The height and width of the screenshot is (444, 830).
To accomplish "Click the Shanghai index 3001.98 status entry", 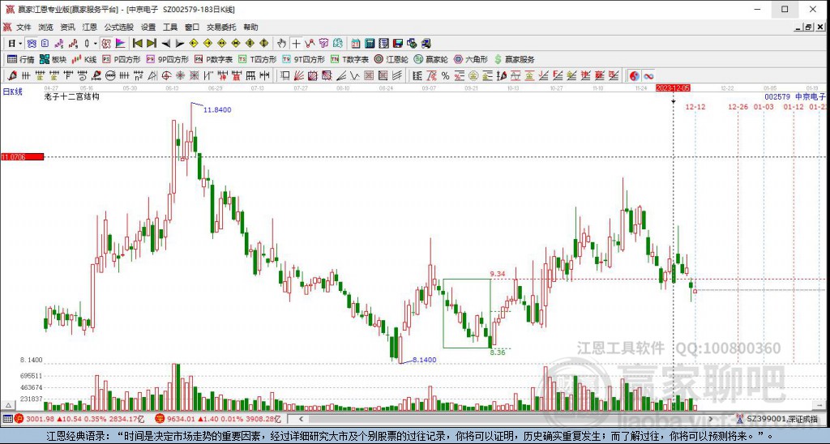I will [79, 419].
